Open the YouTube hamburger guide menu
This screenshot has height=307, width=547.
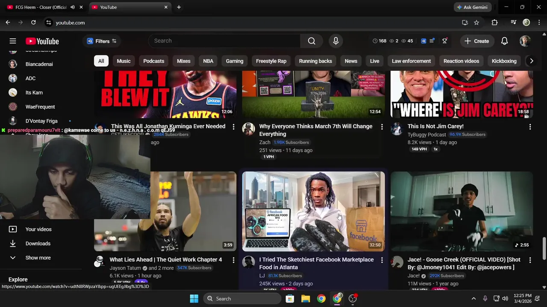click(x=13, y=41)
